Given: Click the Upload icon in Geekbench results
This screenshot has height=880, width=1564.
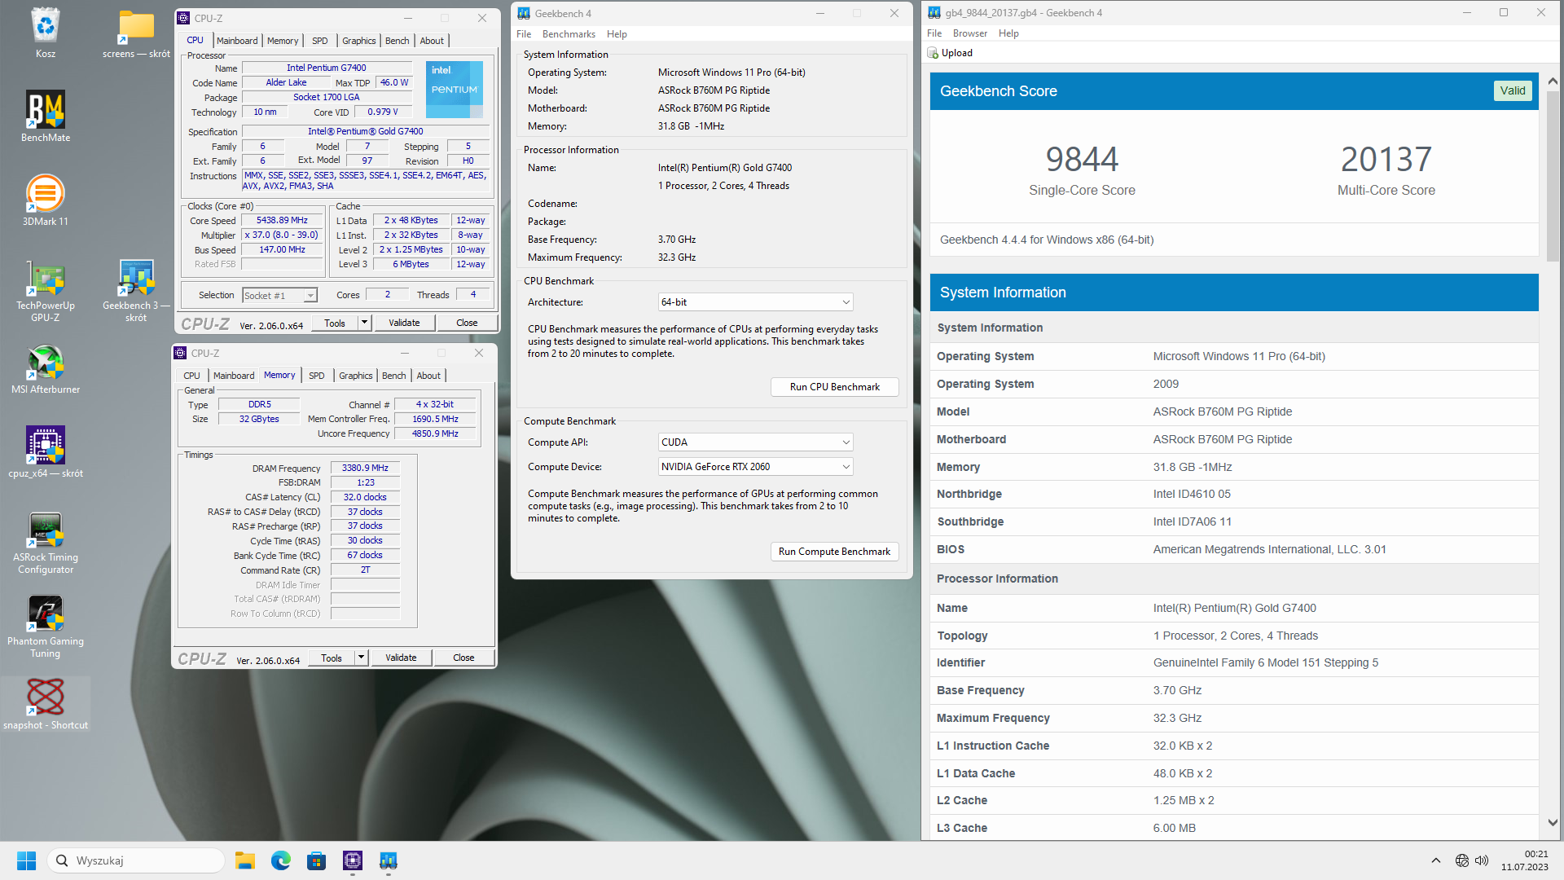Looking at the screenshot, I should (933, 53).
